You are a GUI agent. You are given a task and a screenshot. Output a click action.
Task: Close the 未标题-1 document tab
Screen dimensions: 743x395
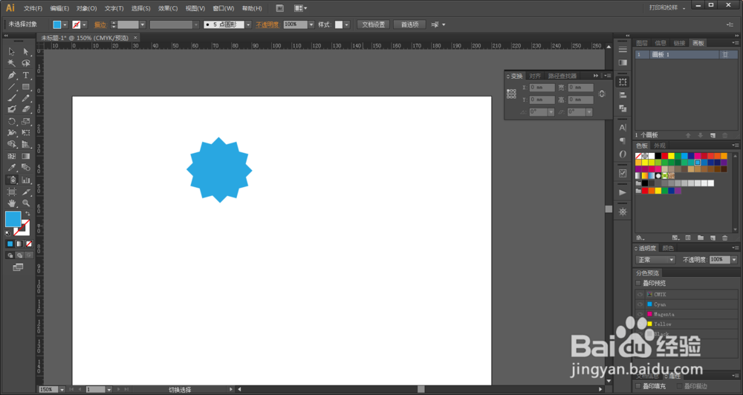tap(135, 38)
